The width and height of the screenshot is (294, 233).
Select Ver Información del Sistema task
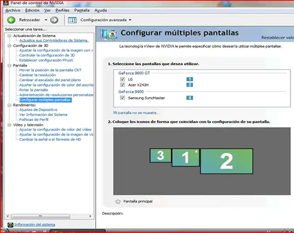tap(43, 115)
